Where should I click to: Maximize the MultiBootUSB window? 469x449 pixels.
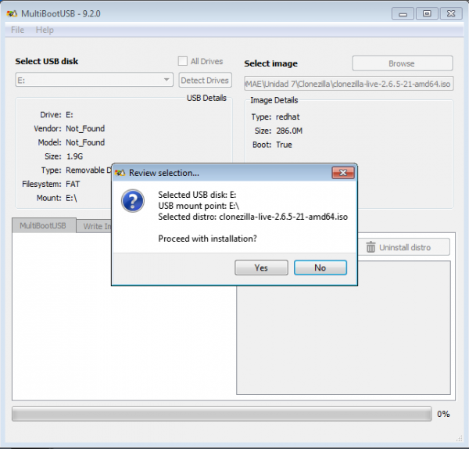(x=427, y=13)
